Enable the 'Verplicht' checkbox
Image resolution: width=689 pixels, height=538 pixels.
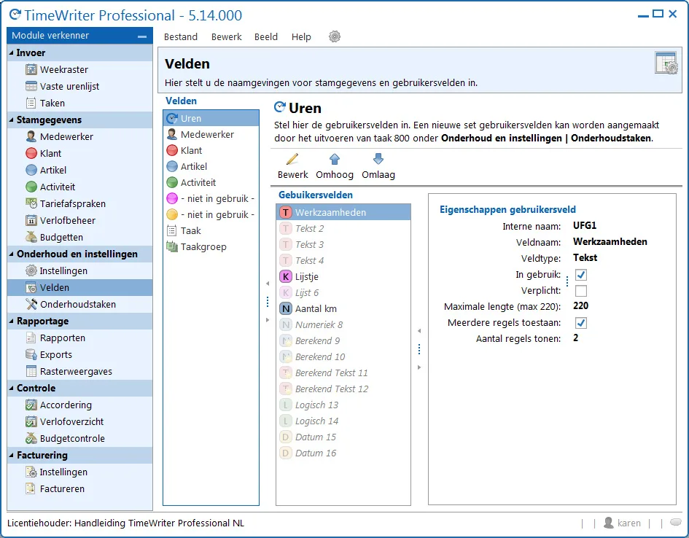click(581, 291)
